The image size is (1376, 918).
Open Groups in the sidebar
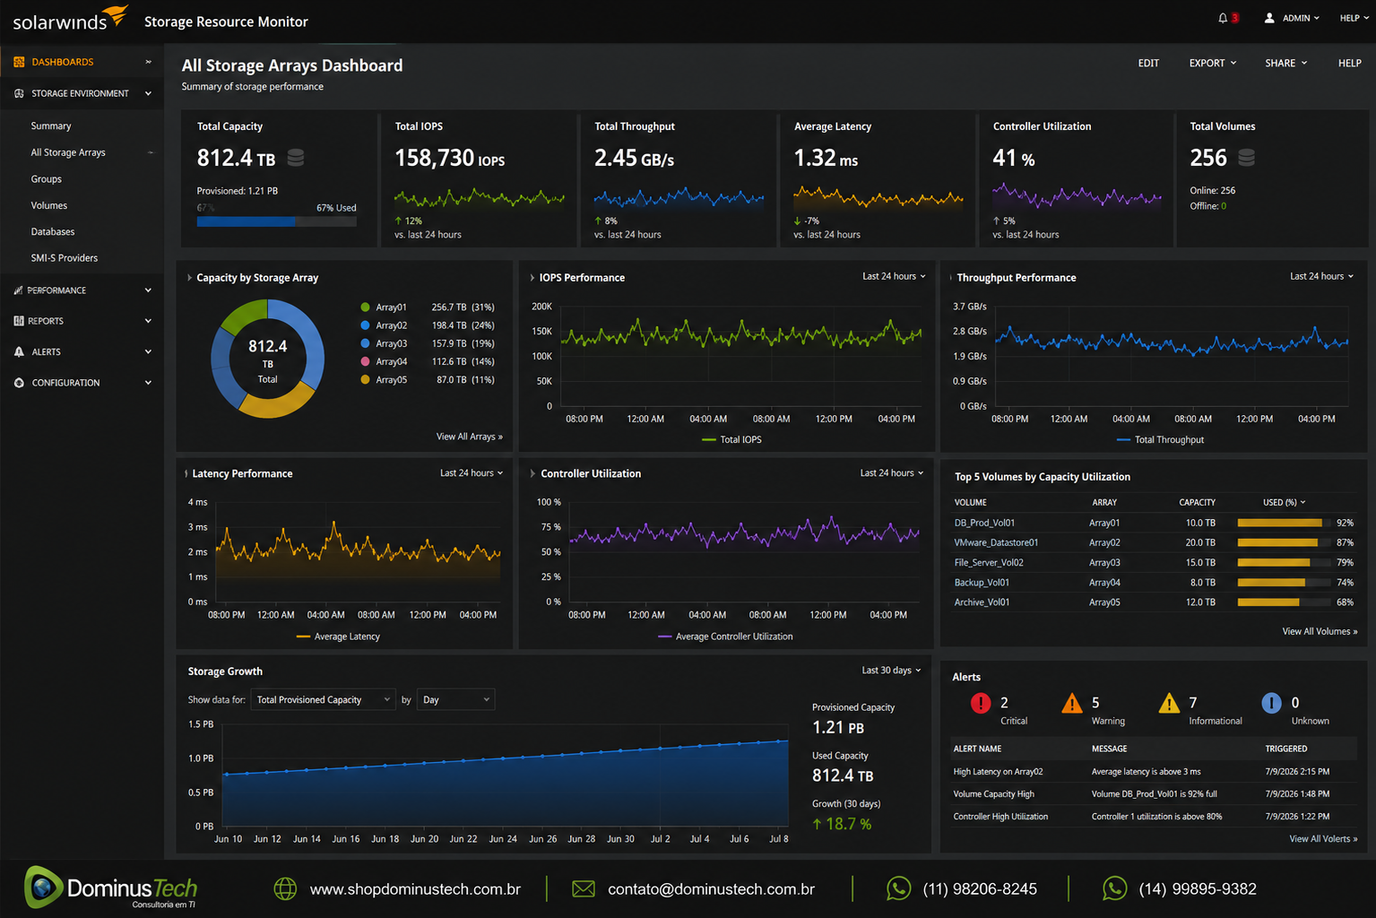[47, 179]
